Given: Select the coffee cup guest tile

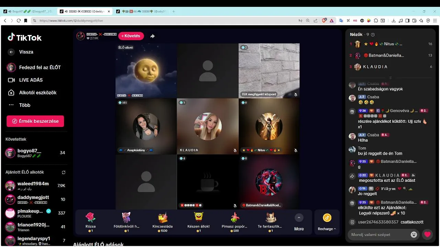Looking at the screenshot, I should click(x=208, y=182).
